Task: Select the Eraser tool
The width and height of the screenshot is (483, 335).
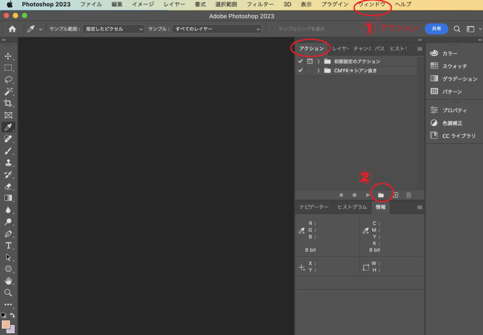Action: (x=8, y=186)
